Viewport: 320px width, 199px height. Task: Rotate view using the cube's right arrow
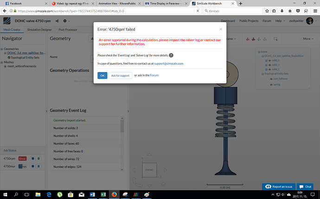tap(165, 170)
